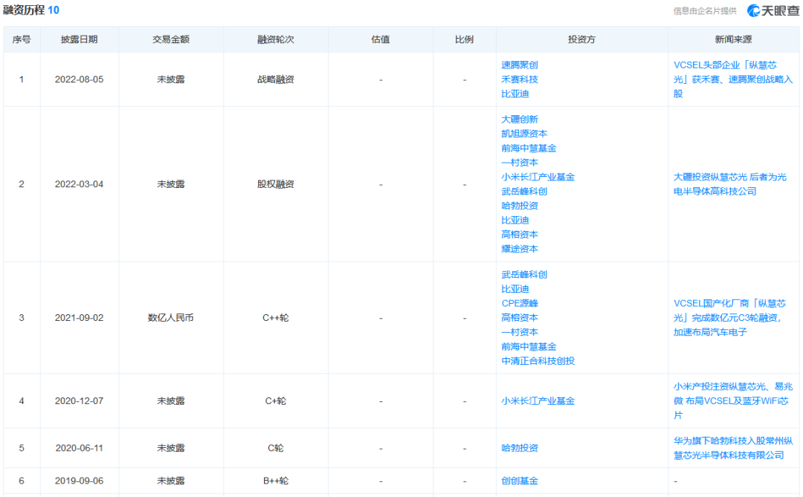803x497 pixels.
Task: Open 武岳峰科创 in the C++轮 row
Action: [x=524, y=274]
